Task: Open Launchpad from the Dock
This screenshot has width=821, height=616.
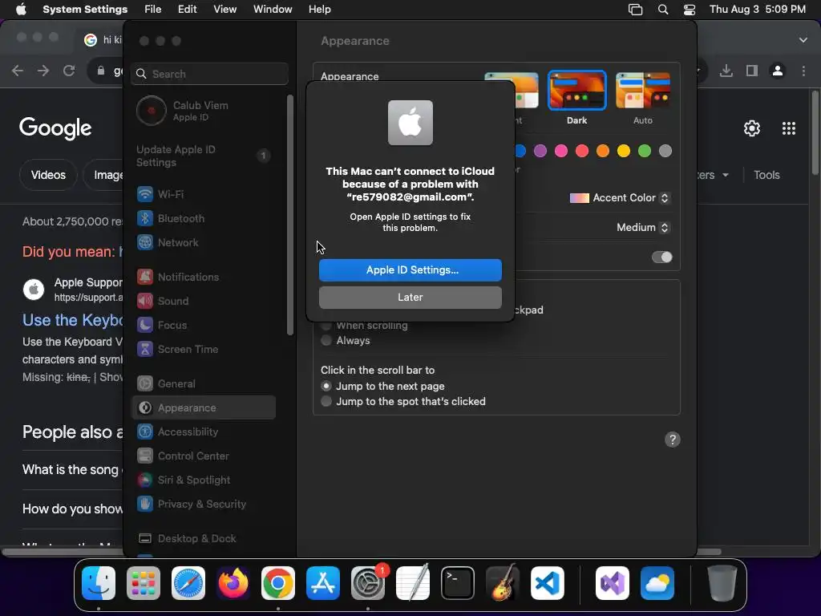Action: 144,583
